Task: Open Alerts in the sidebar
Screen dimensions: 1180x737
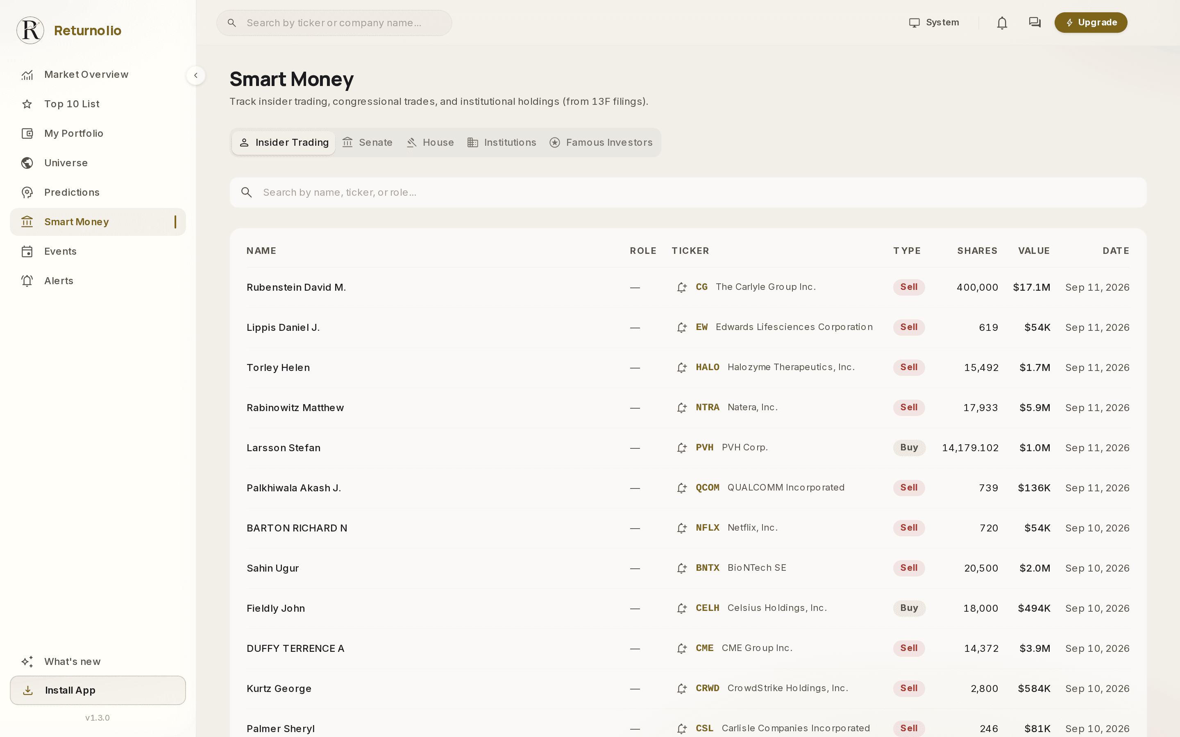Action: 98,281
